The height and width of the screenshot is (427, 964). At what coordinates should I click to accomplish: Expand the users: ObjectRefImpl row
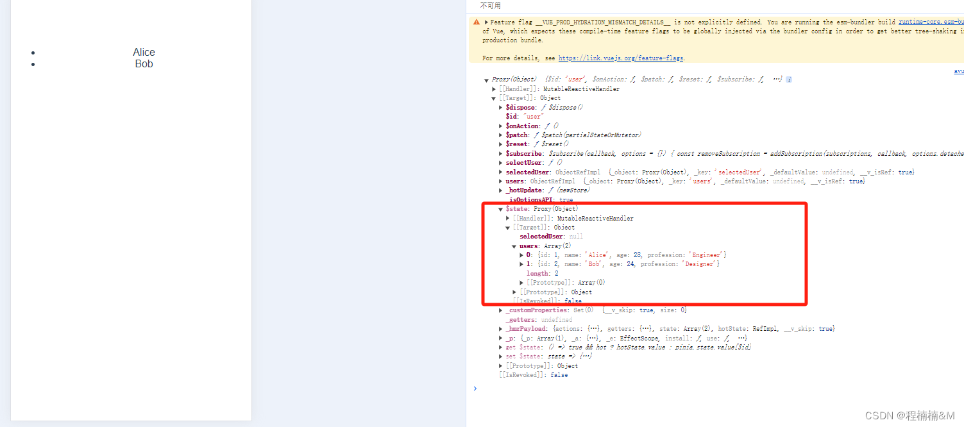point(501,181)
